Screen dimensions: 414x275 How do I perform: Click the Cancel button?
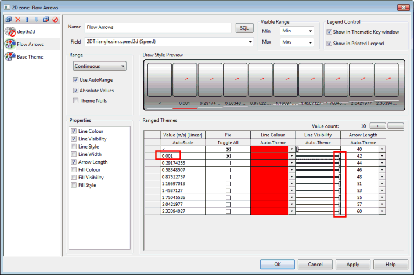[315, 265]
